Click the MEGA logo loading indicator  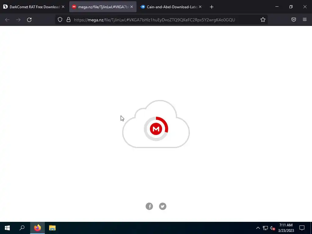point(156,129)
